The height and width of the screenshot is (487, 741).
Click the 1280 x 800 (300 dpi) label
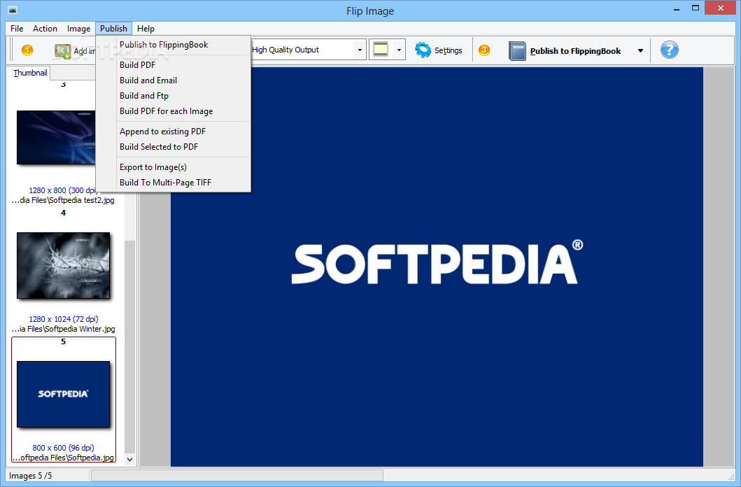point(62,190)
